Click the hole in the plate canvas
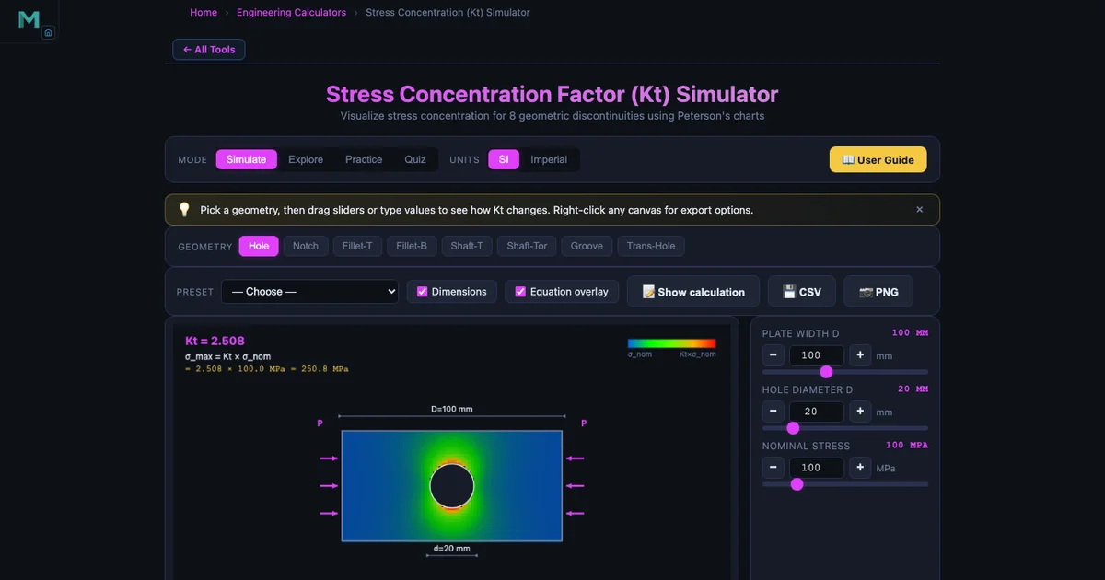1105x580 pixels. (x=452, y=485)
